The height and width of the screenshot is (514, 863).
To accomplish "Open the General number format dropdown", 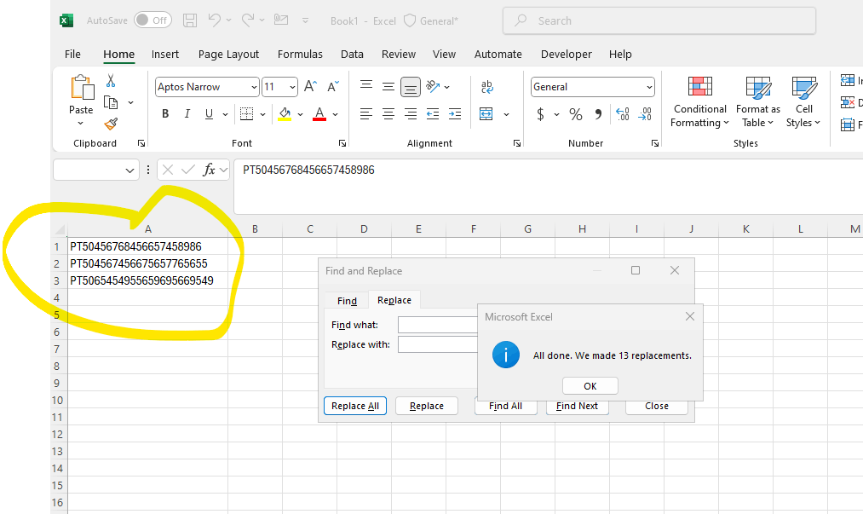I will pyautogui.click(x=649, y=87).
